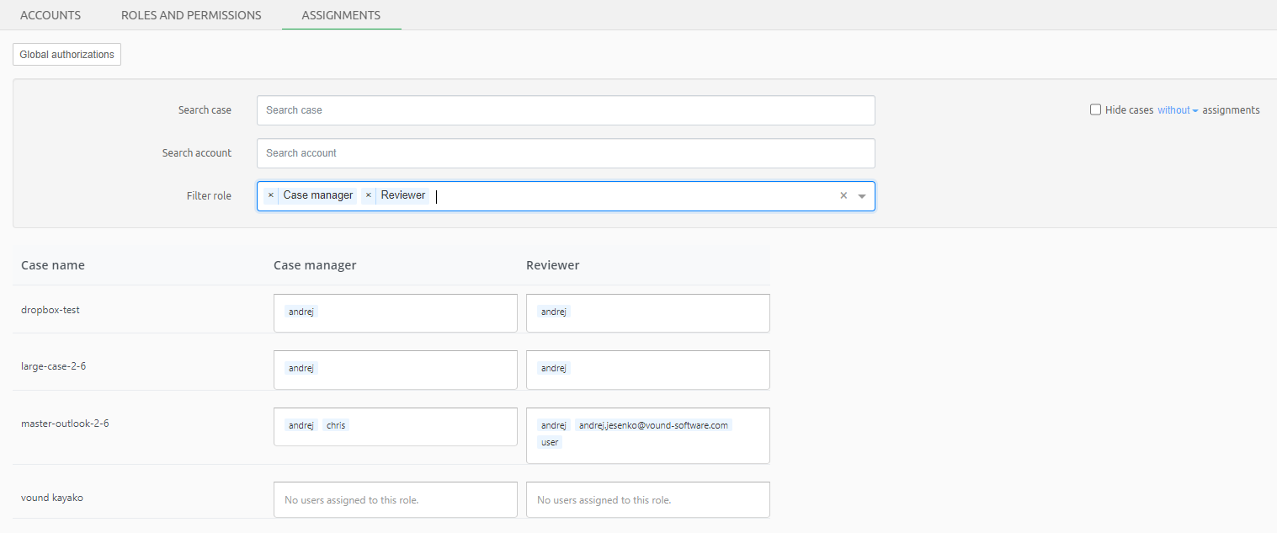Click the andrej.jesenko@vound-software.com chip
Screen dimensions: 1277x533
(x=653, y=424)
